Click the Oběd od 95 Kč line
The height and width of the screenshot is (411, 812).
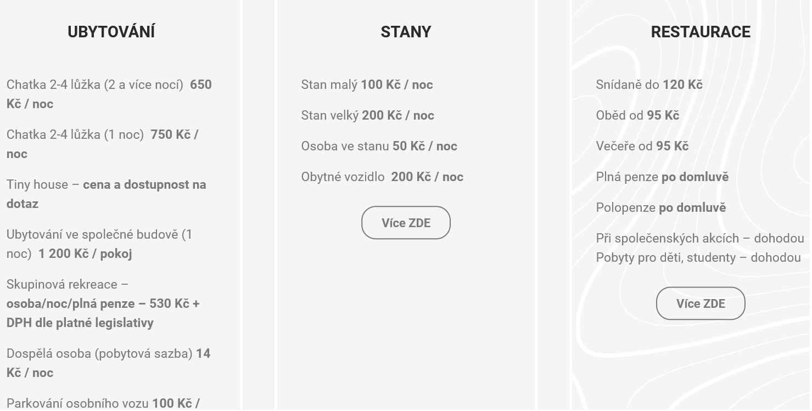(x=637, y=115)
